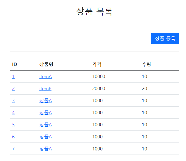The width and height of the screenshot is (186, 161).
Task: Open the ID 4 link
Action: point(14,113)
